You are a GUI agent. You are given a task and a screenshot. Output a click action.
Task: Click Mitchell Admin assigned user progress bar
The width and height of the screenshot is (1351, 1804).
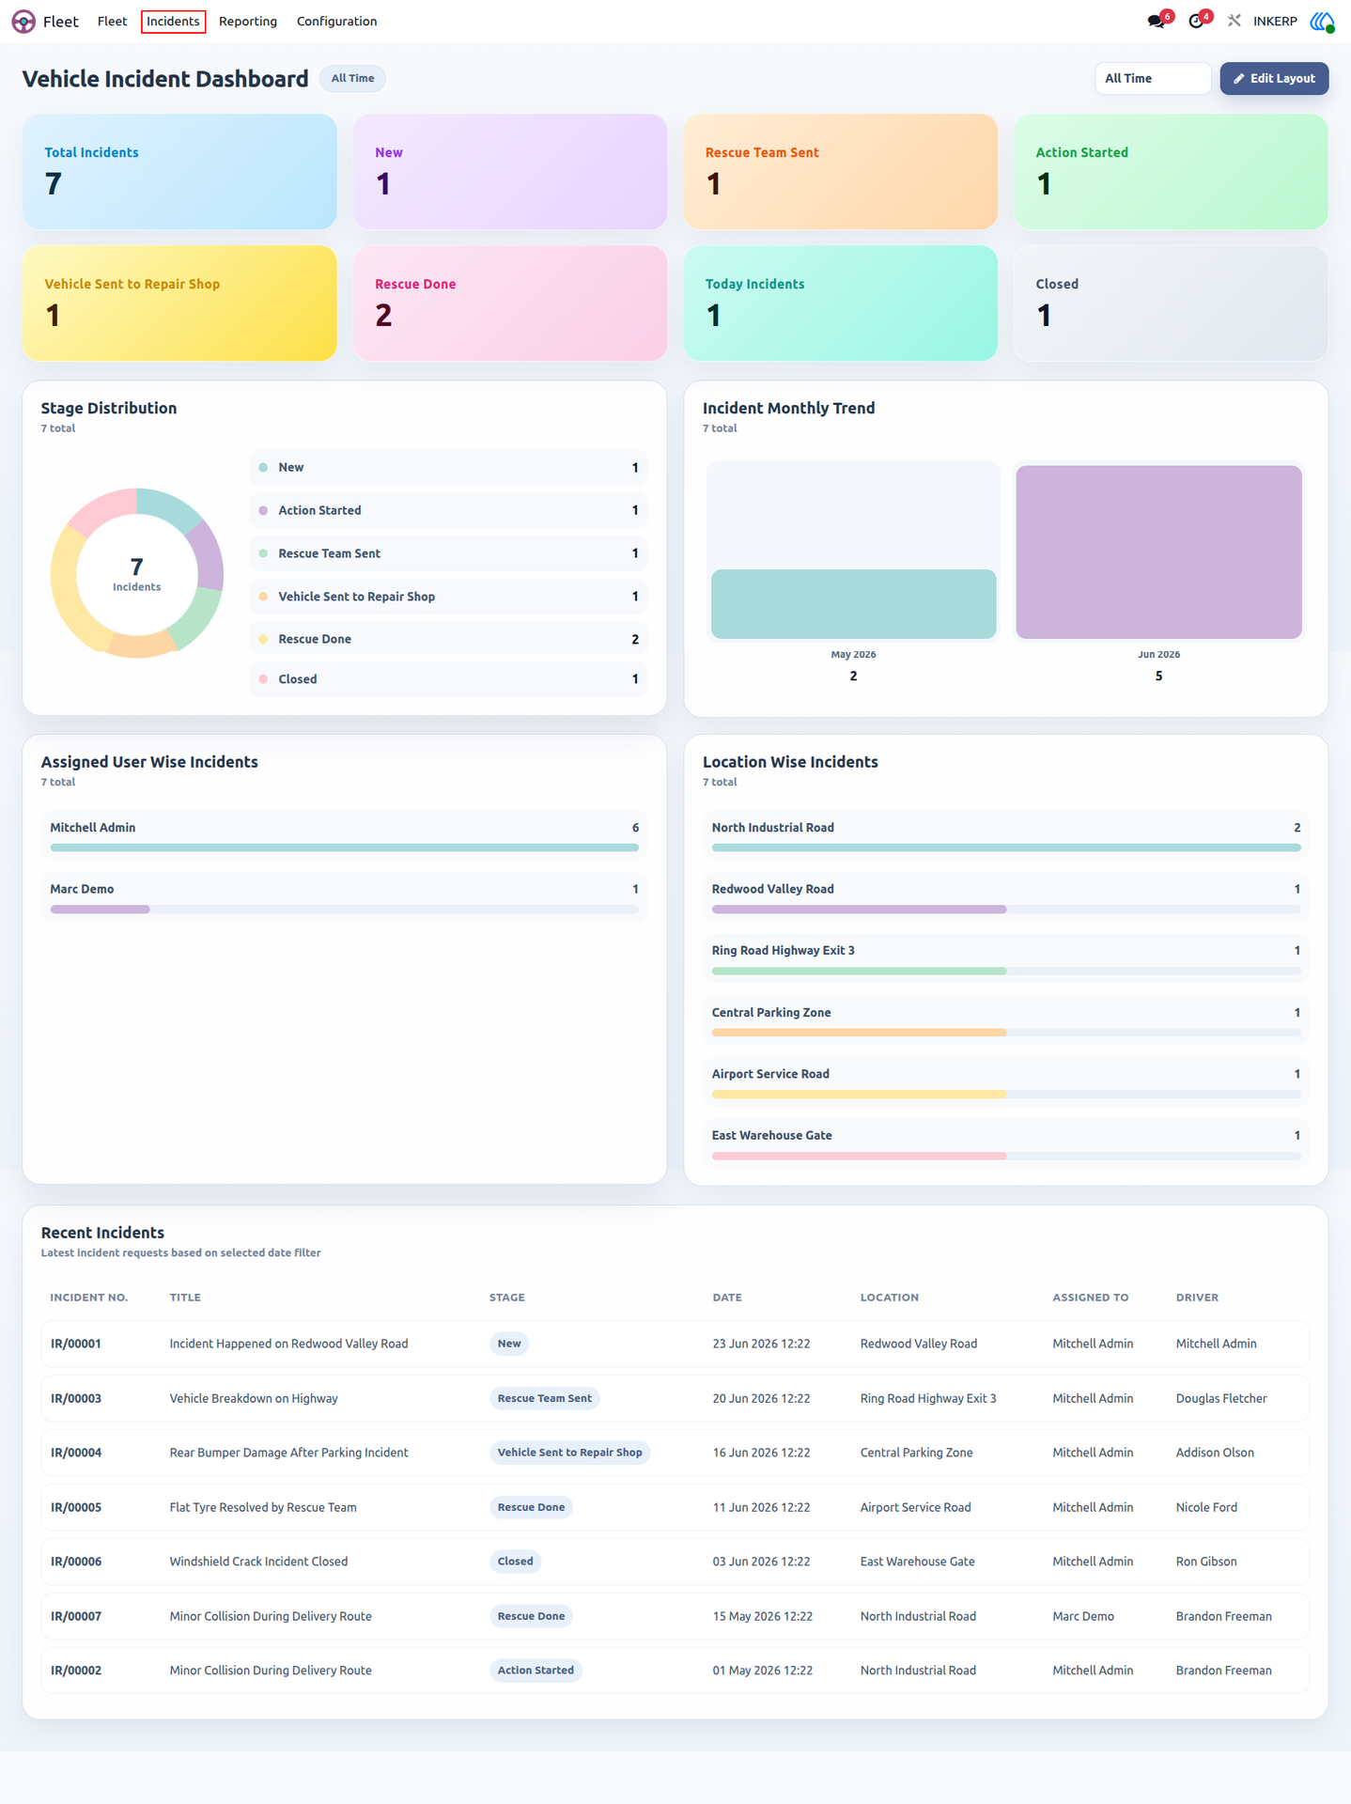(344, 848)
